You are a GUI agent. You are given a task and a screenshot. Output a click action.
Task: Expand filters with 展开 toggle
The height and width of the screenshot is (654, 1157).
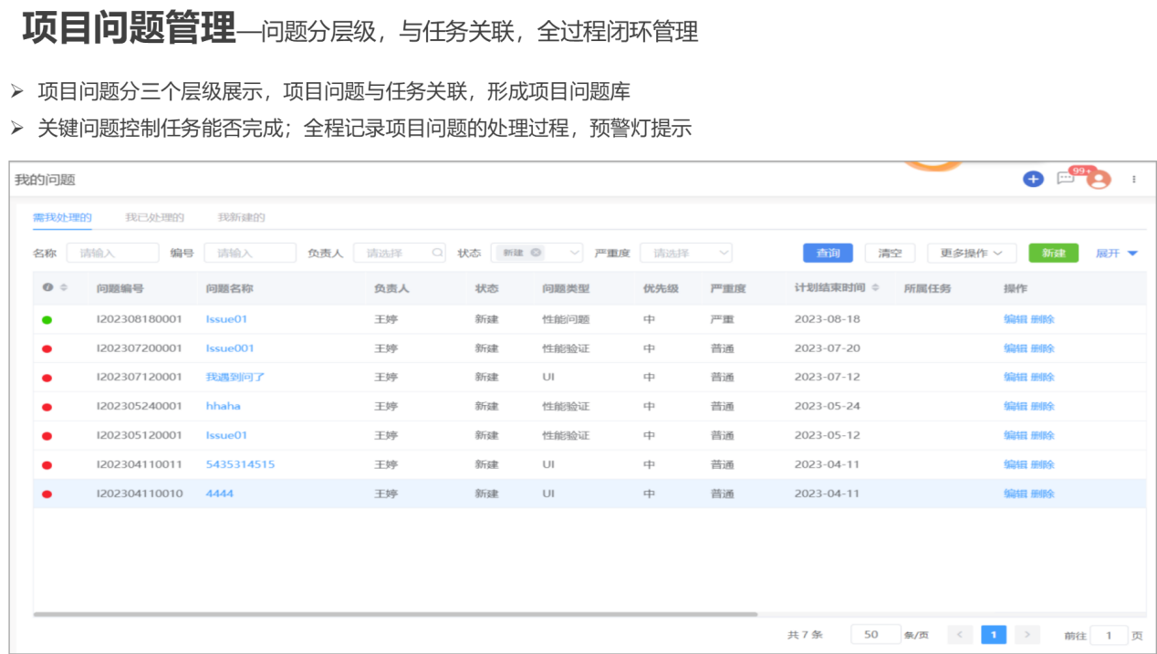[x=1117, y=253]
